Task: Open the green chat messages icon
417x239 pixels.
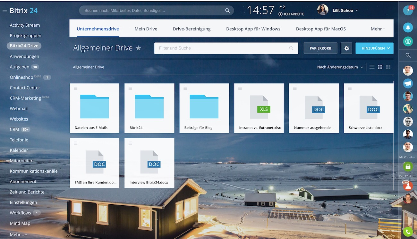Action: [x=408, y=41]
